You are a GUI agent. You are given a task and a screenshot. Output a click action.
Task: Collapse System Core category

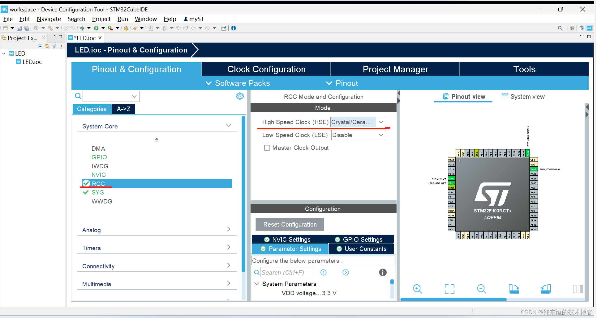click(x=229, y=125)
